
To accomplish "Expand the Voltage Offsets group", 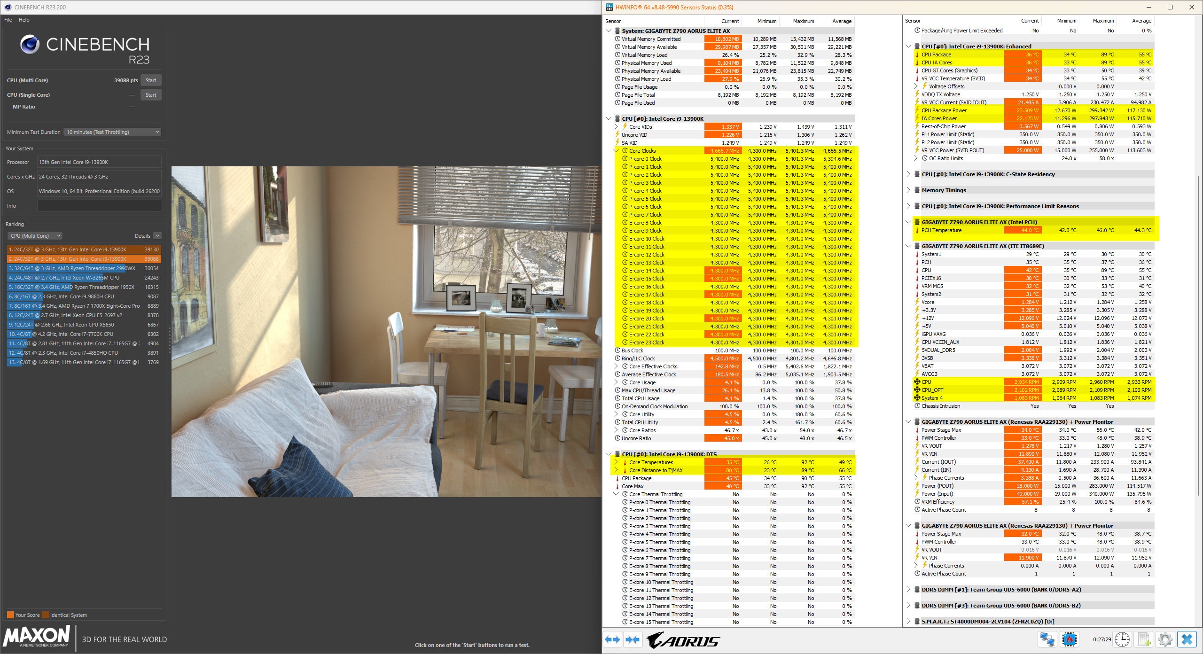I will [916, 86].
